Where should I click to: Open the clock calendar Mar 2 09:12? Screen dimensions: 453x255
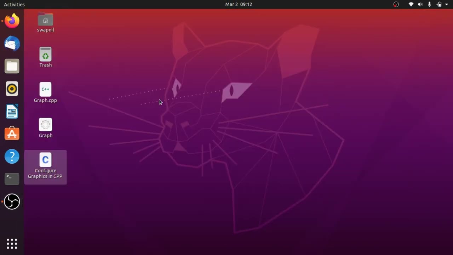tap(239, 5)
